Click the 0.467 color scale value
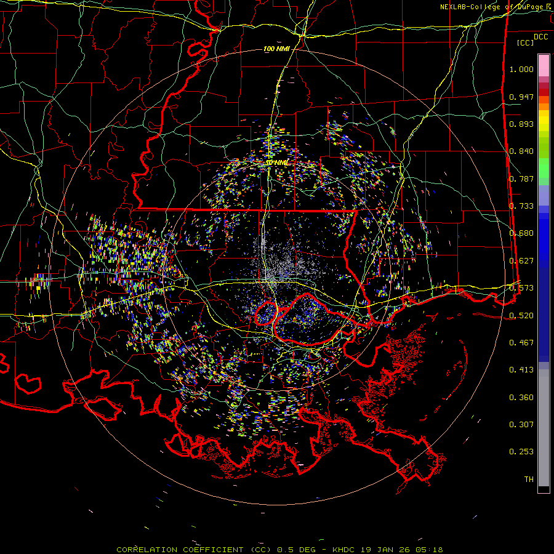The height and width of the screenshot is (554, 554). coord(521,343)
